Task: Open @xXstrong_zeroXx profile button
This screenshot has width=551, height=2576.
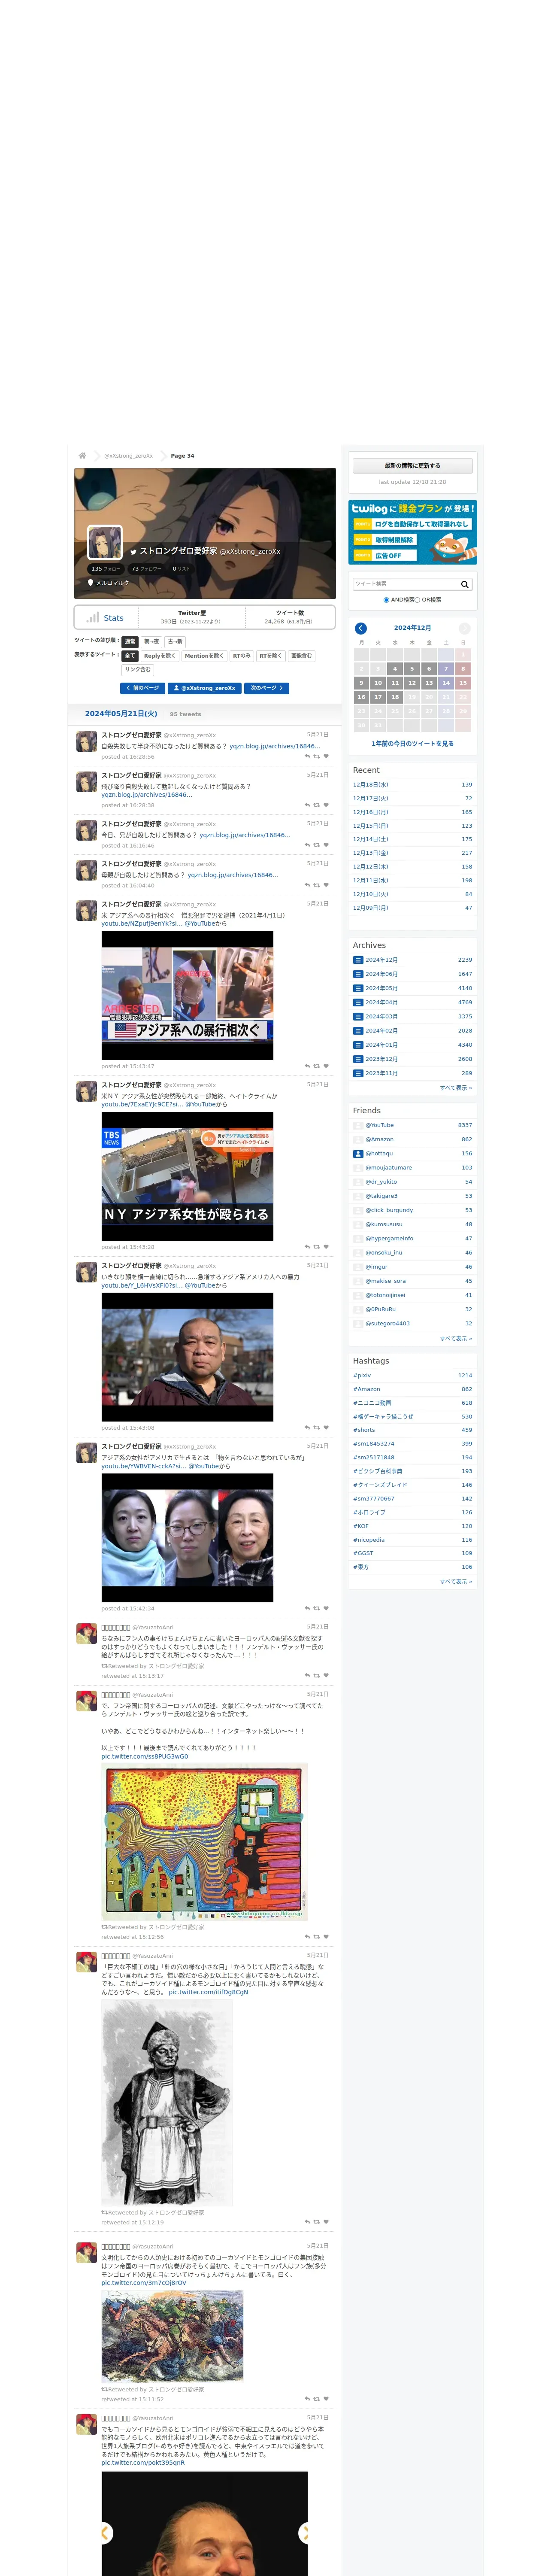Action: coord(204,688)
